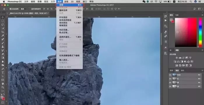Switch to the 色板 tab
Image resolution: width=204 pixels, height=105 pixels.
177,15
